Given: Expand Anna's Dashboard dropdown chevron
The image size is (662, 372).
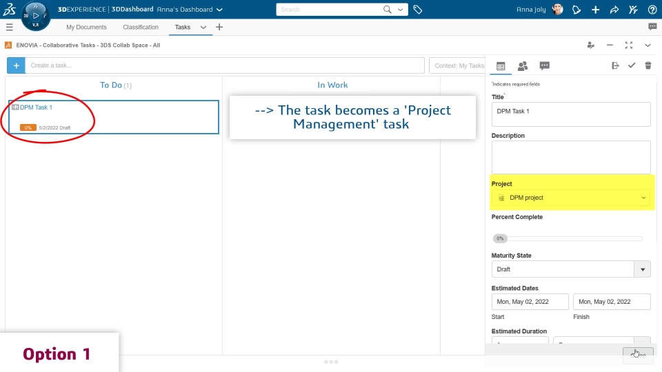Looking at the screenshot, I should click(x=219, y=9).
